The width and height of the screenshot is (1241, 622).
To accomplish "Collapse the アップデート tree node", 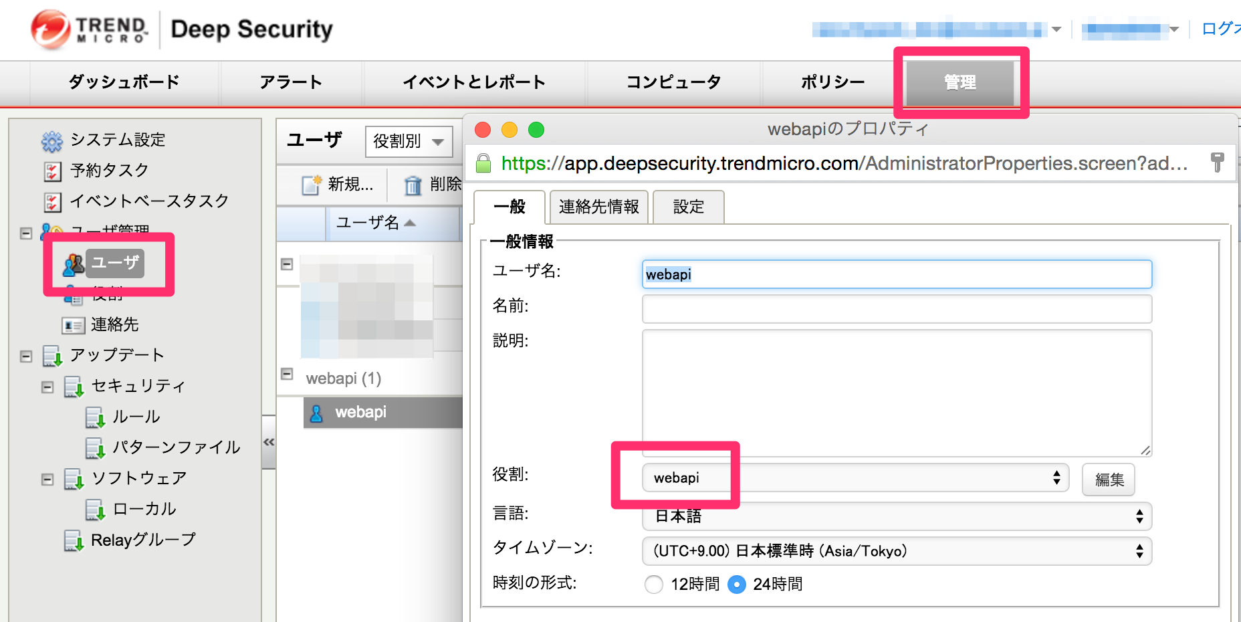I will pos(26,356).
